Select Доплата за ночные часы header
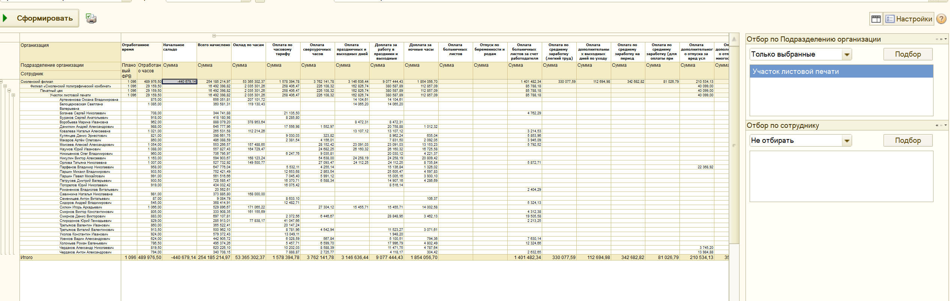 421,52
